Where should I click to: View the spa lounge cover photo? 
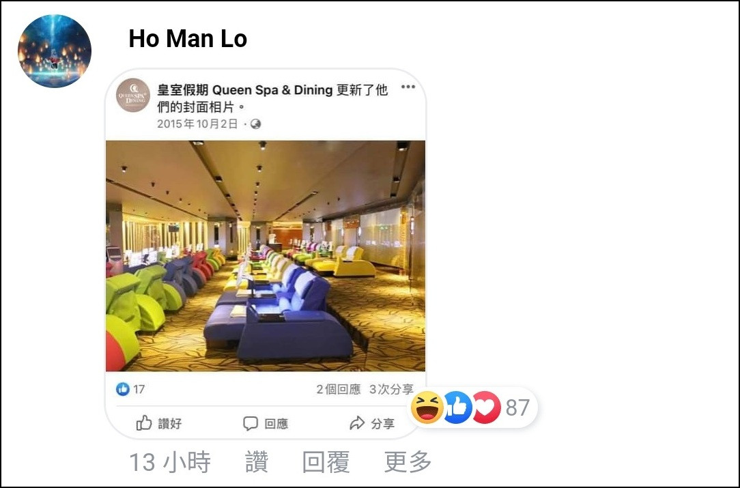(266, 256)
